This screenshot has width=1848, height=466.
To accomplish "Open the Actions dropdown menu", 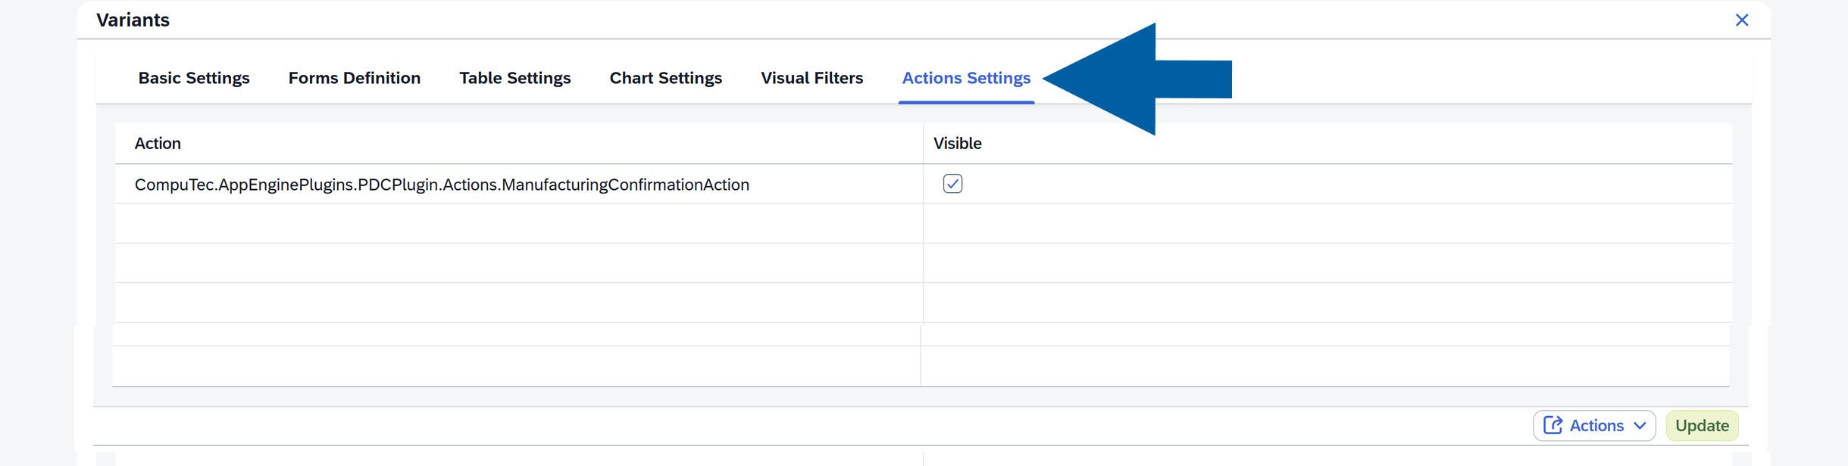I will click(x=1593, y=425).
